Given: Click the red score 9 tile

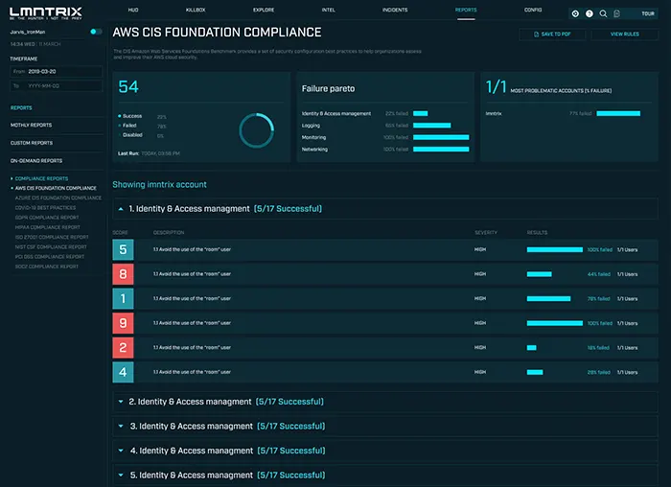Looking at the screenshot, I should tap(123, 323).
